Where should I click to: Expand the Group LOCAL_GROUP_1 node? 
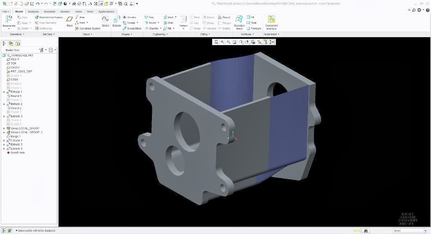click(x=4, y=132)
